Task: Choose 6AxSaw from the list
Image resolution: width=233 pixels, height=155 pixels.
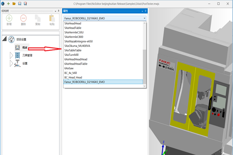Action: 103,68
